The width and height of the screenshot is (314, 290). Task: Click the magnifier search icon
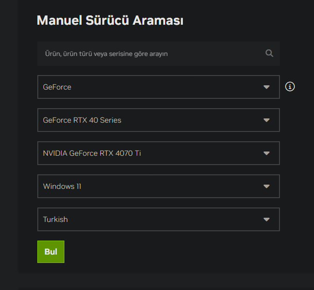click(269, 53)
